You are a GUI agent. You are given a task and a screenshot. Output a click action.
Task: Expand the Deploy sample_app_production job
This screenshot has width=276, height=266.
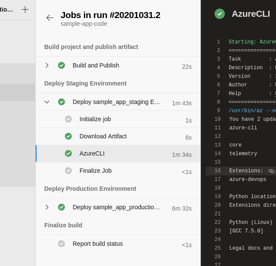[x=47, y=207]
